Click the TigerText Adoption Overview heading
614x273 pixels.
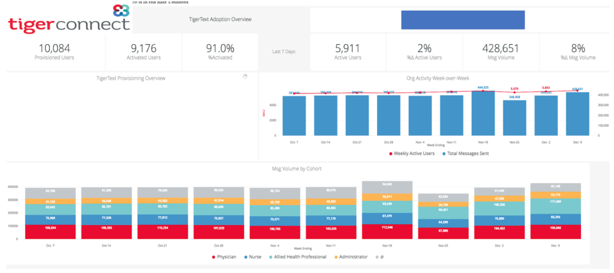pyautogui.click(x=220, y=19)
